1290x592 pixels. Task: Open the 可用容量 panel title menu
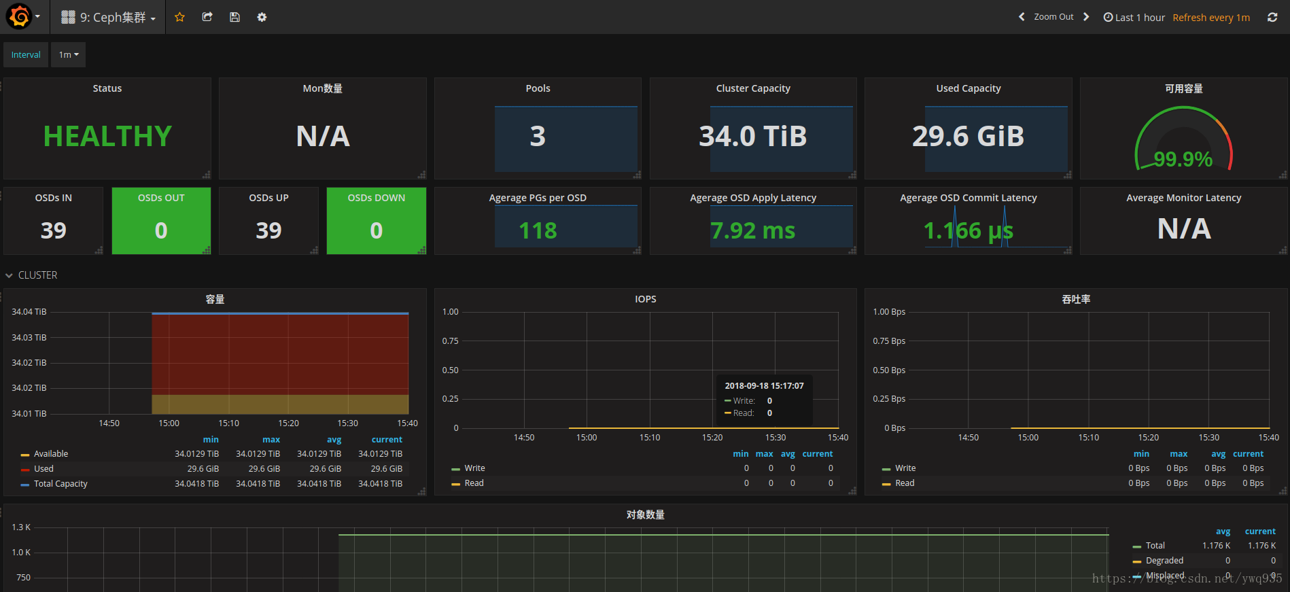[1184, 88]
